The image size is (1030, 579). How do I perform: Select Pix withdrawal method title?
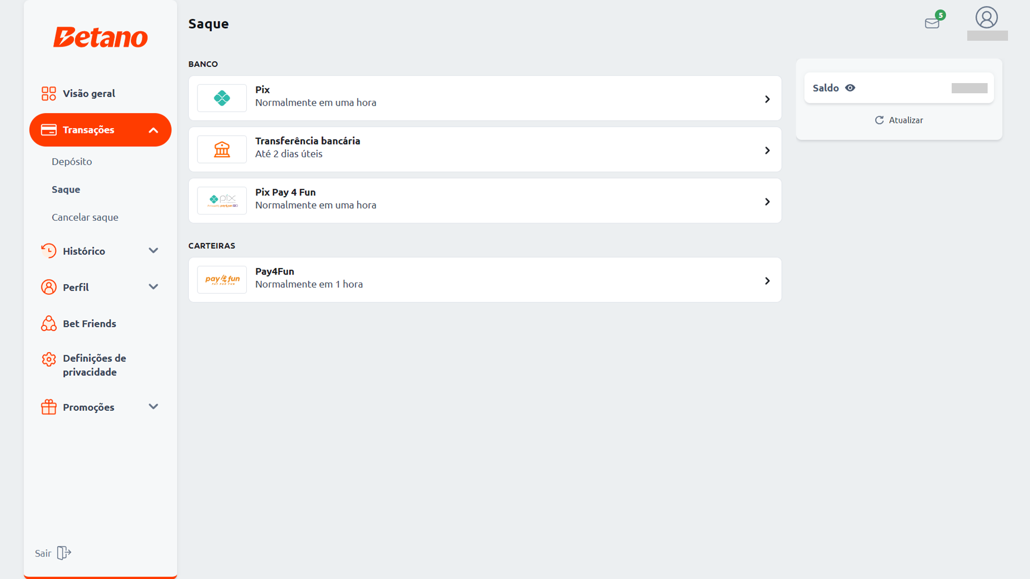[x=262, y=90]
